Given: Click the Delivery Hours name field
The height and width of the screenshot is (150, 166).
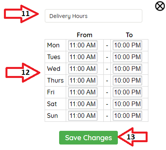Looking at the screenshot, I should pos(94,16).
